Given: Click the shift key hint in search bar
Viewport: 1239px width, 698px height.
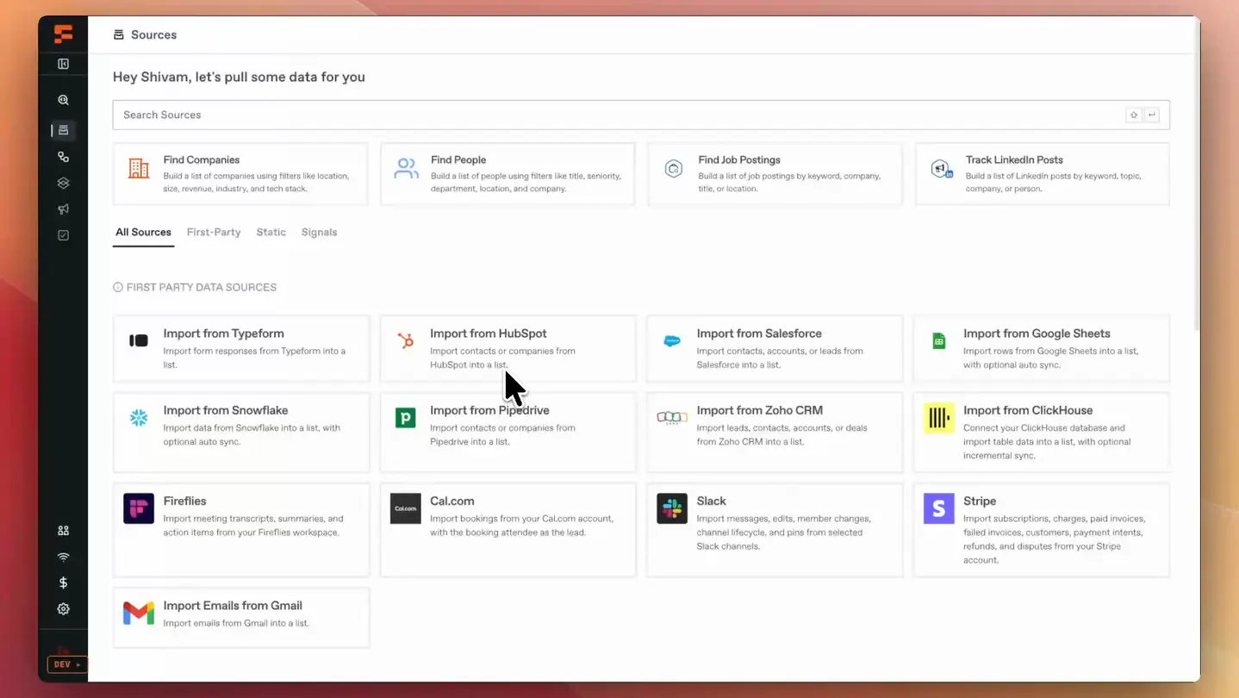Looking at the screenshot, I should [1135, 115].
